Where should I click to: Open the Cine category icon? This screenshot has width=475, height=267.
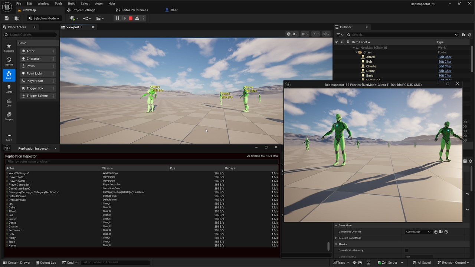pos(9,103)
